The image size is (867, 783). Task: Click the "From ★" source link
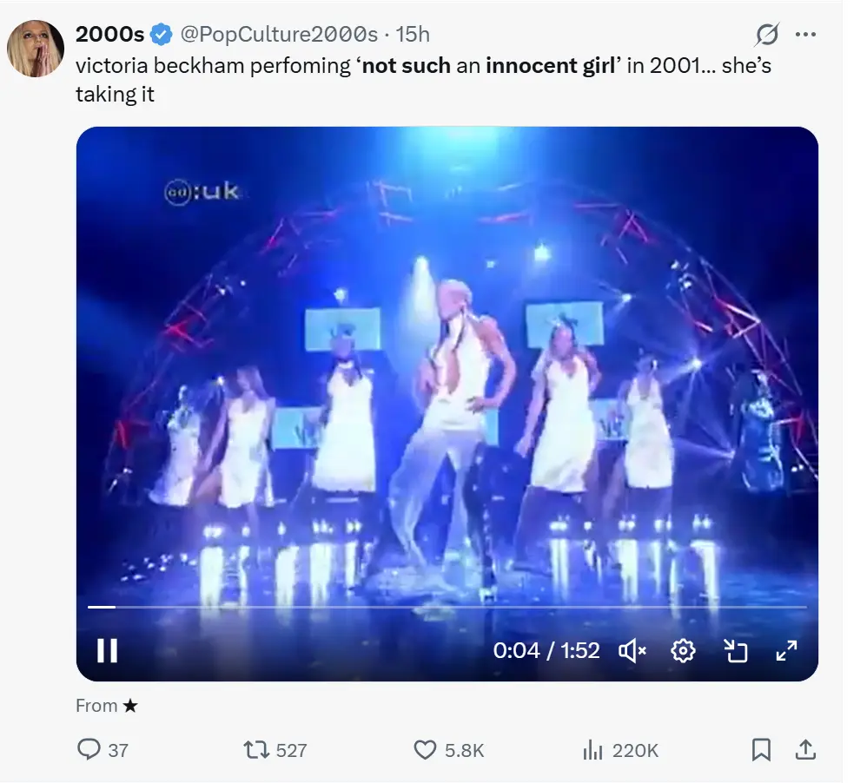click(x=106, y=706)
